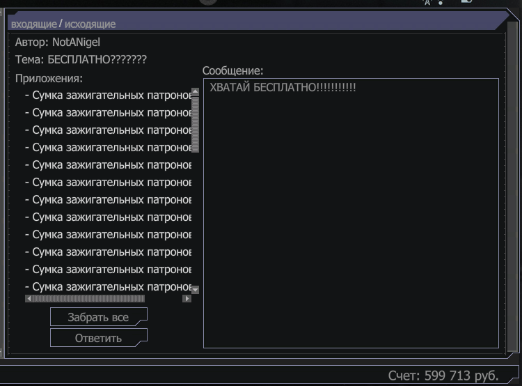Screen dimensions: 522x386
Task: Select the first Сумка зажигательных патронов attachment
Action: click(x=108, y=95)
